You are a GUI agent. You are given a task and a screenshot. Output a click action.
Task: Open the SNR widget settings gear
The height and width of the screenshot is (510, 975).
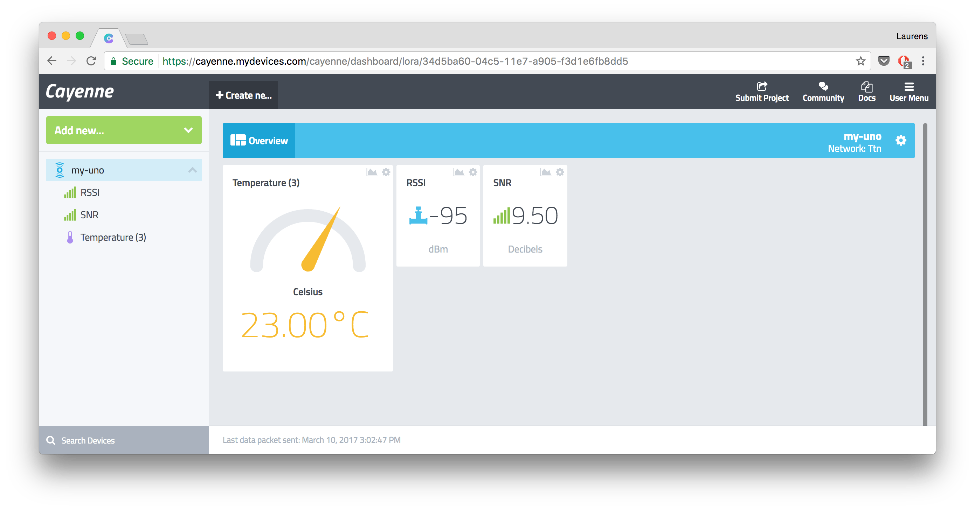560,172
